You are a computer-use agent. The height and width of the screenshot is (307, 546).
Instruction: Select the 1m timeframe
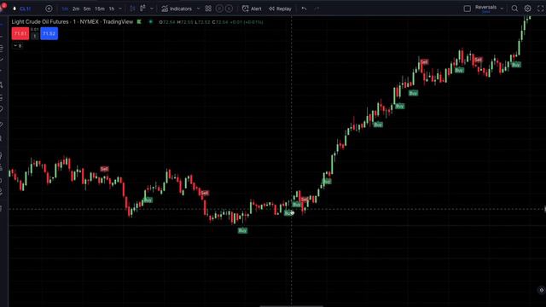point(65,9)
